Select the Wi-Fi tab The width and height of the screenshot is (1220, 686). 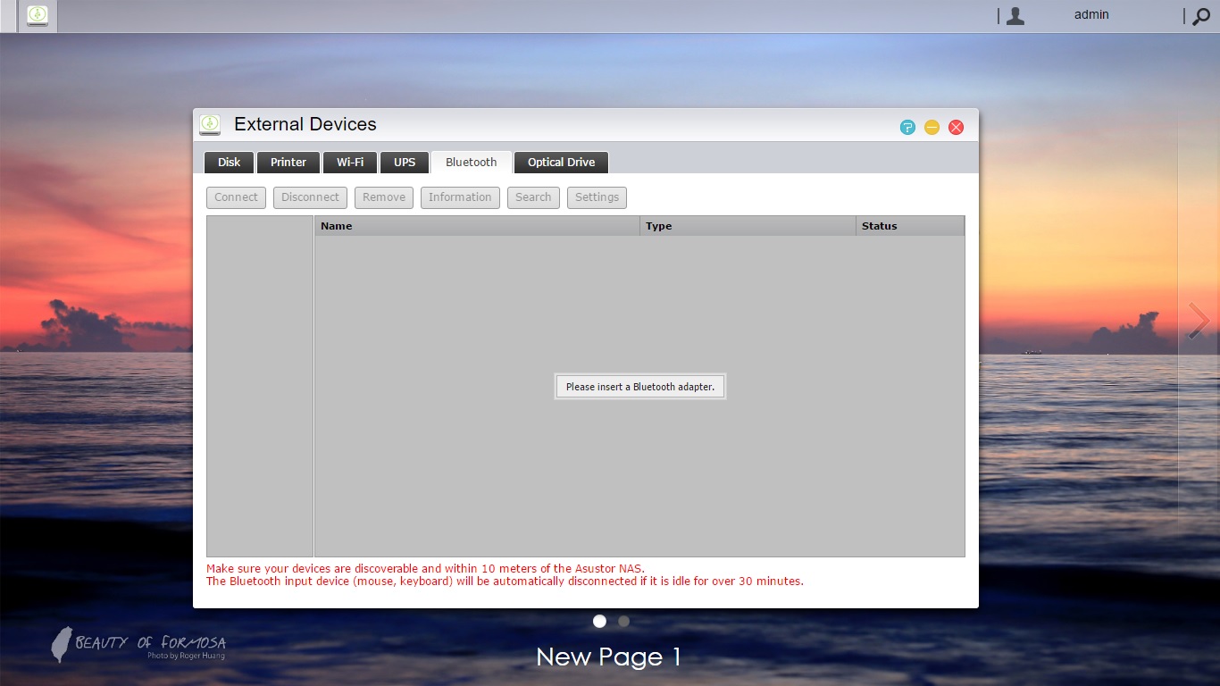[x=350, y=162]
